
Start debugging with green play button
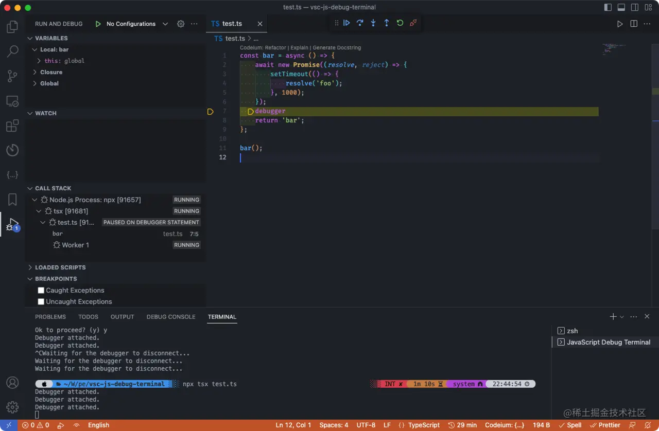coord(98,24)
